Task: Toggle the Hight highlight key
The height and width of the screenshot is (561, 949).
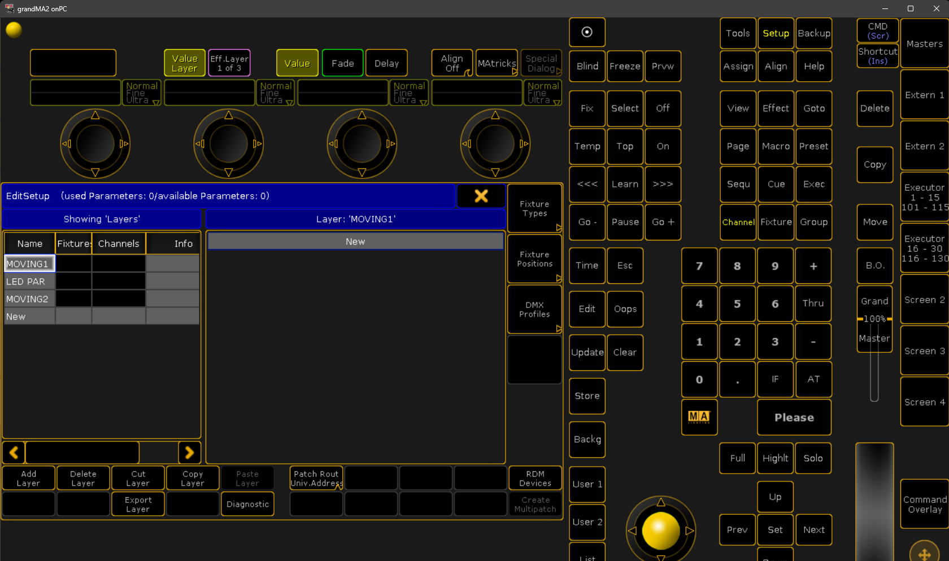Action: [775, 458]
